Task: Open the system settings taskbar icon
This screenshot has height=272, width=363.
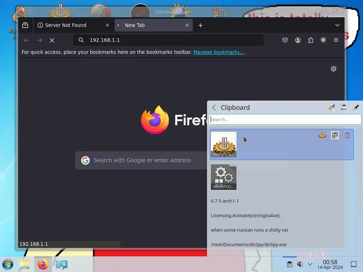Action: [x=62, y=264]
